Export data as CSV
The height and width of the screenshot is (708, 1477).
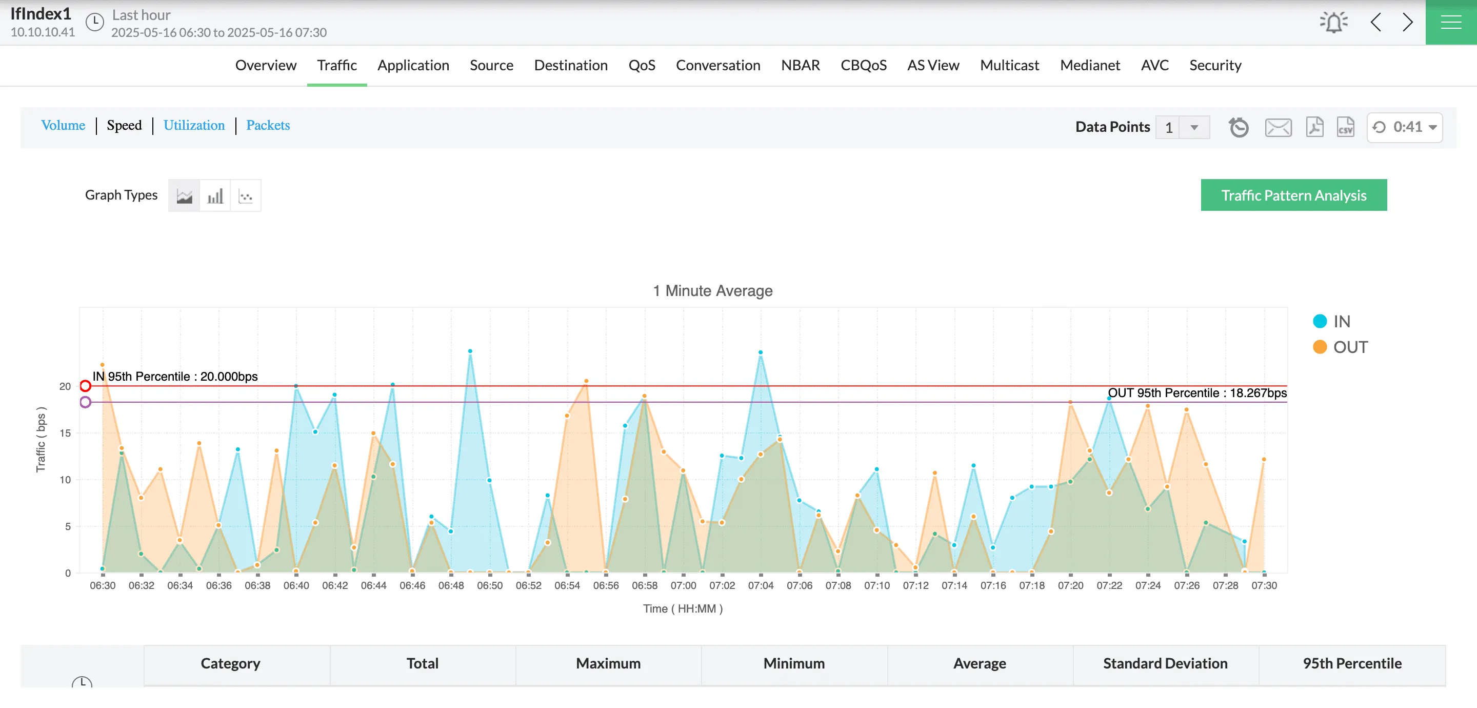(1346, 127)
